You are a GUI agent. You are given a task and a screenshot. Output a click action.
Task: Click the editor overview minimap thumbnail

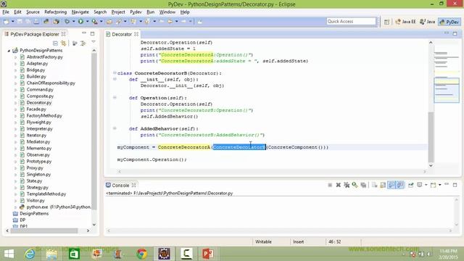(447, 90)
